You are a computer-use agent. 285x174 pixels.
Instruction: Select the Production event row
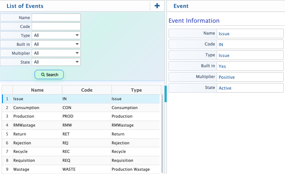coord(81,116)
